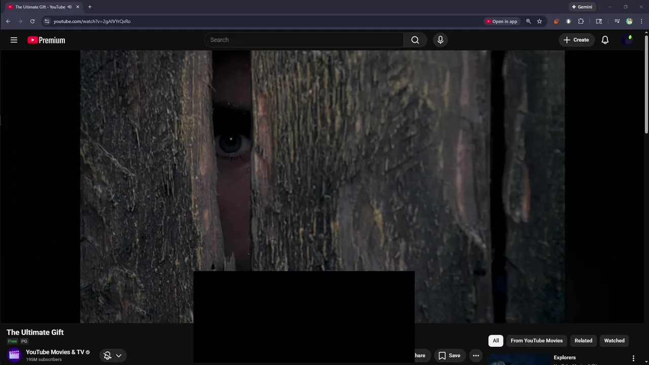Open the tab search/lens icon in toolbar
The image size is (649, 365).
point(599,21)
